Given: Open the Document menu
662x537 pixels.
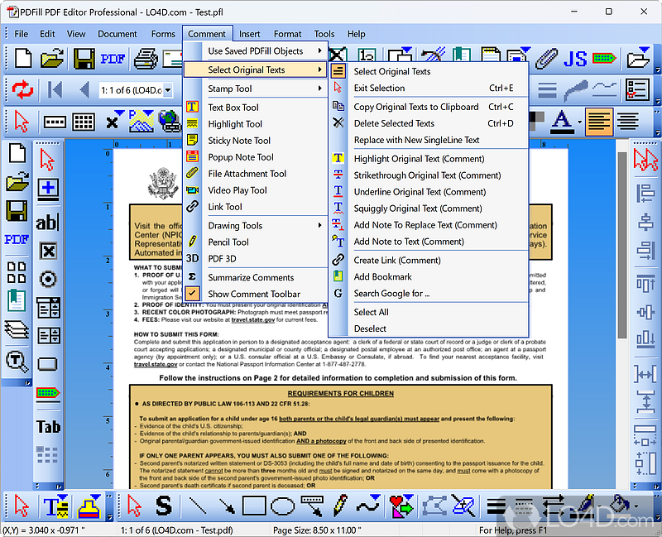Looking at the screenshot, I should [x=118, y=34].
